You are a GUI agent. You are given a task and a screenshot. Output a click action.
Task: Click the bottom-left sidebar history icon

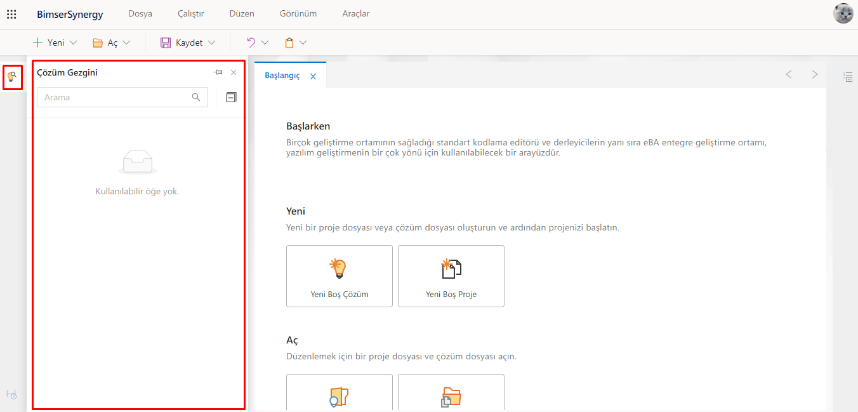point(11,394)
